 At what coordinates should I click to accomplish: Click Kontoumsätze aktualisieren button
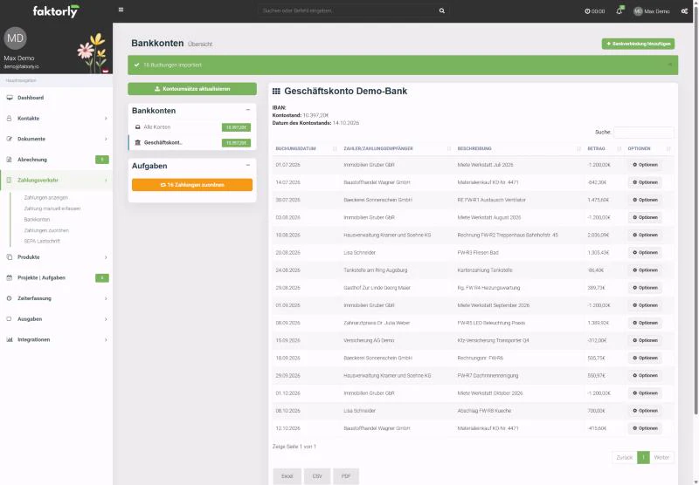(x=192, y=89)
